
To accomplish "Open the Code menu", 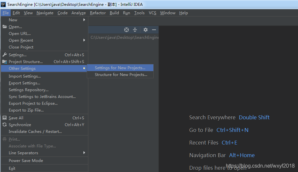I will (62, 13).
